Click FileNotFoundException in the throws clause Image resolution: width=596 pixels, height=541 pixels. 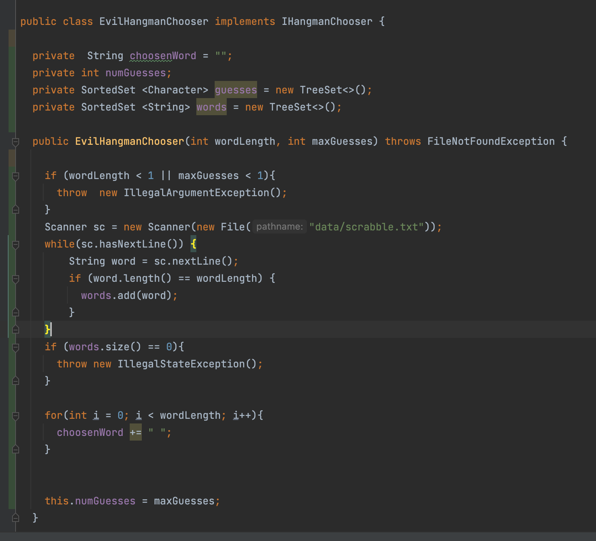coord(490,142)
